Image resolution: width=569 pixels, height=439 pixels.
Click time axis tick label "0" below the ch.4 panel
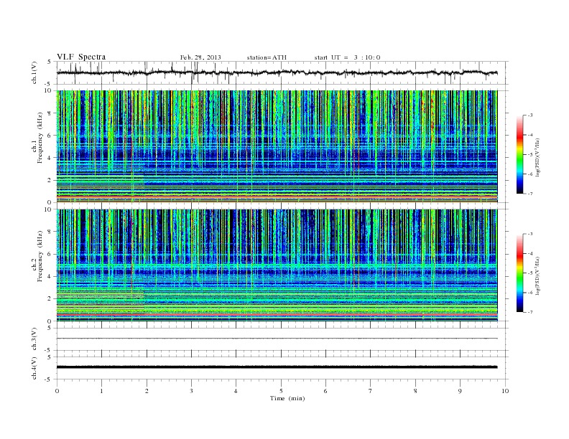(x=57, y=391)
